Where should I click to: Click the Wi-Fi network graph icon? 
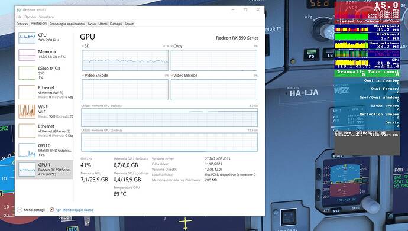[27, 111]
